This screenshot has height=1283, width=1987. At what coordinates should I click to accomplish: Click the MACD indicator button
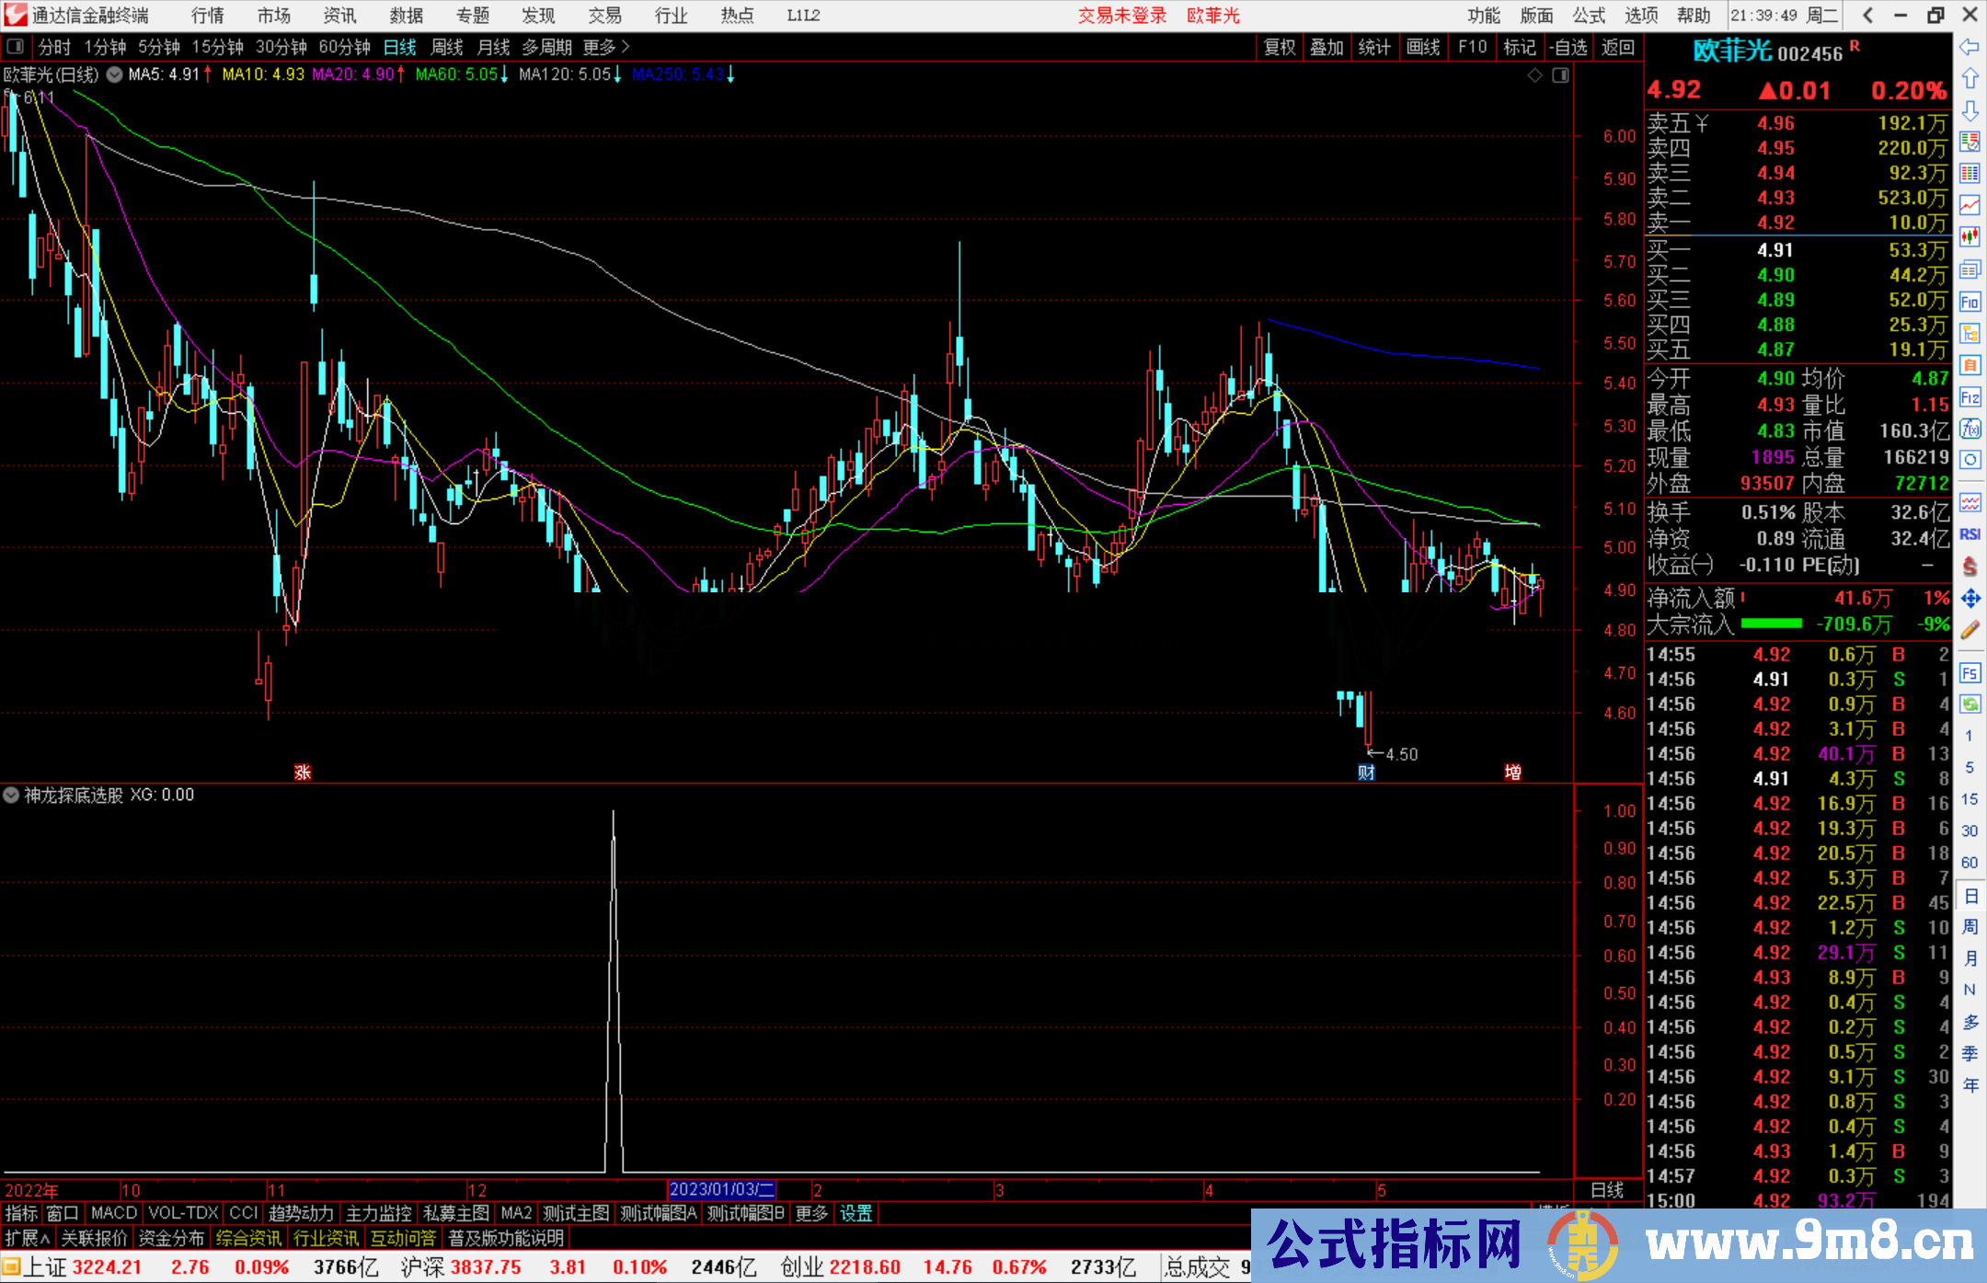[114, 1213]
